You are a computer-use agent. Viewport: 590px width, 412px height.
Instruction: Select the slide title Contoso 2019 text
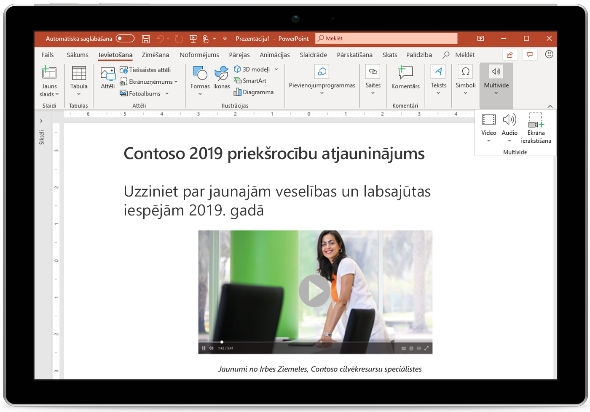[x=274, y=154]
